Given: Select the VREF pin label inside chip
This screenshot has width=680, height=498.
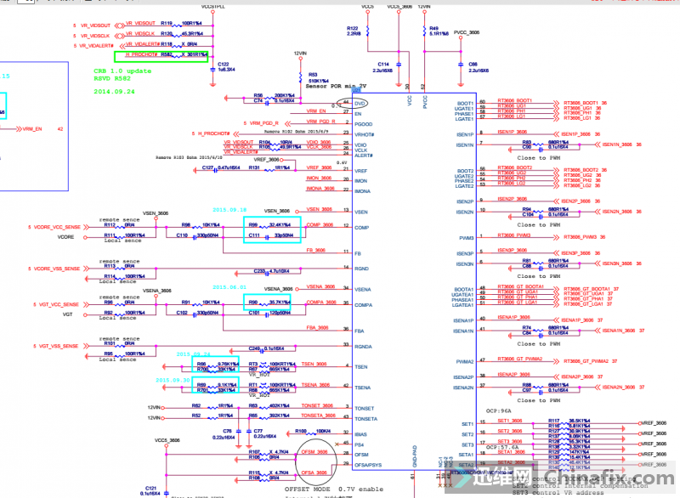Looking at the screenshot, I should (360, 171).
